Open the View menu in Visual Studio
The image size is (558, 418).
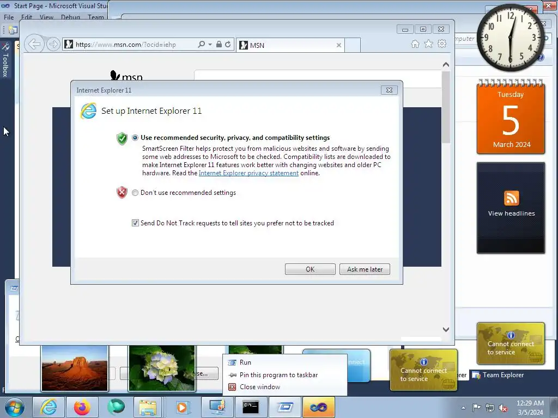(46, 17)
